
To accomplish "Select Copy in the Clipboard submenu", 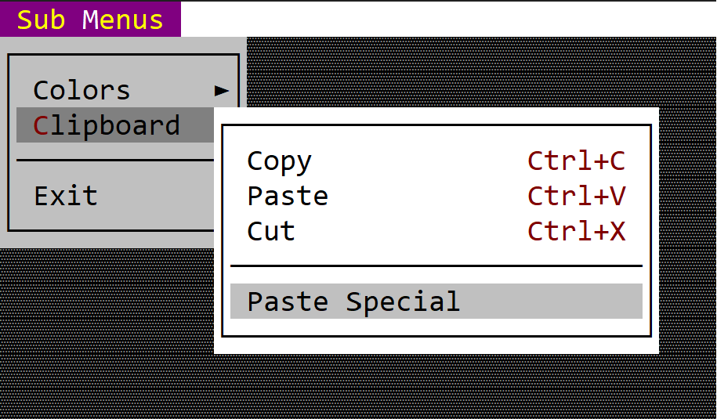I will (x=436, y=161).
